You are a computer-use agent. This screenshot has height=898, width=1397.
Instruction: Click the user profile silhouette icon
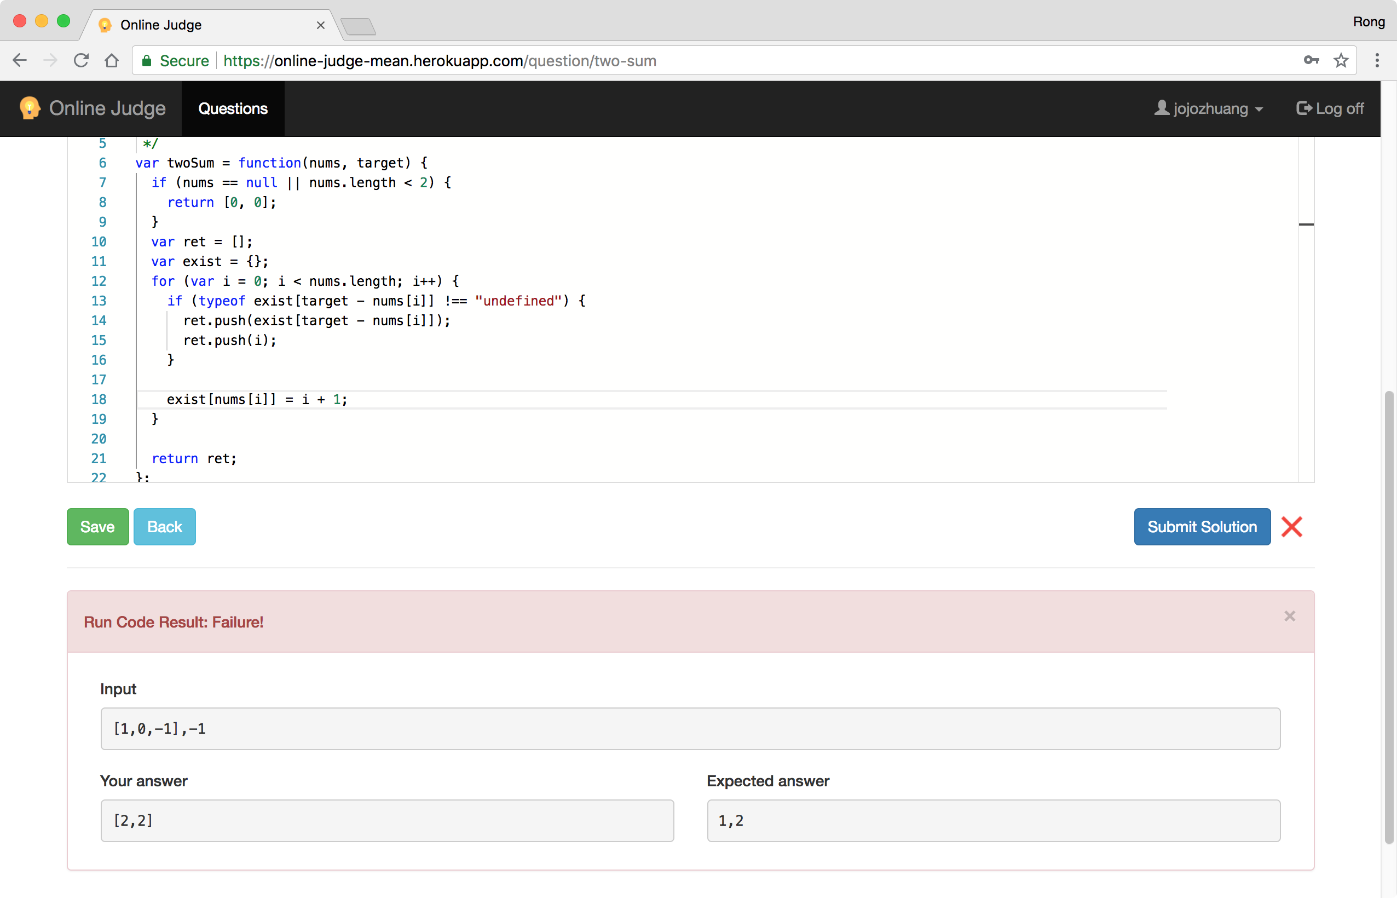1162,108
